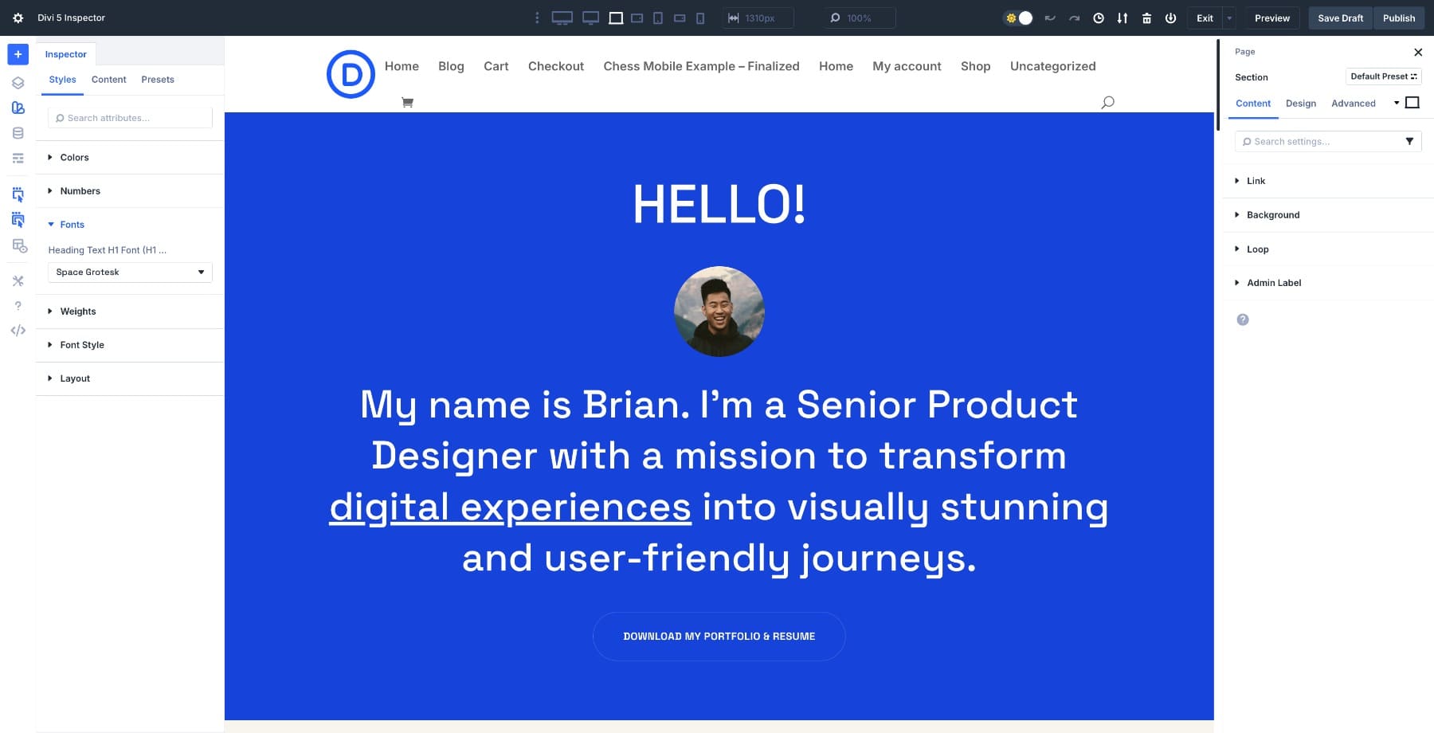
Task: Switch to the Design tab
Action: point(1300,104)
